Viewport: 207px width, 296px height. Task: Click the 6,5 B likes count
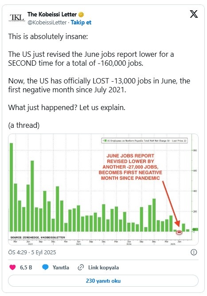click(26, 268)
